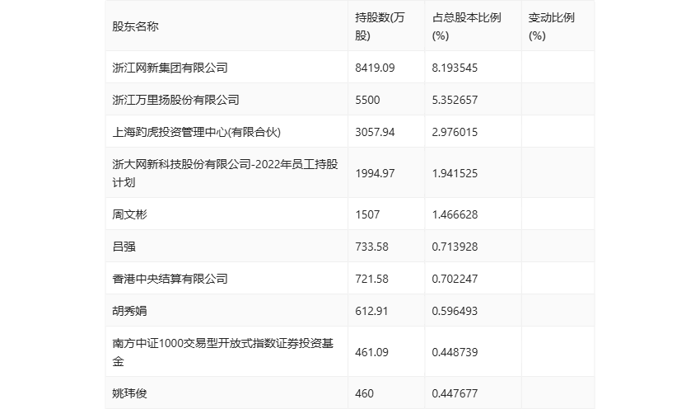
Task: Select the 持股数(万股) column header
Action: pos(380,26)
